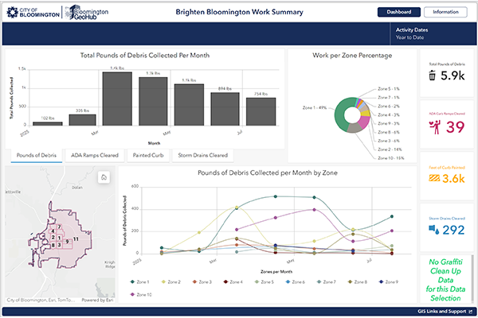Click the storm drains water drop icon

[433, 230]
